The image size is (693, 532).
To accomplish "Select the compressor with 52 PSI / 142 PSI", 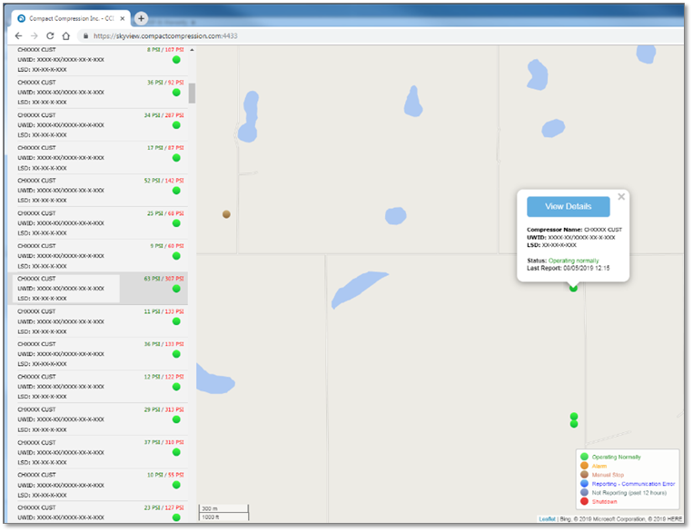I will [x=97, y=190].
